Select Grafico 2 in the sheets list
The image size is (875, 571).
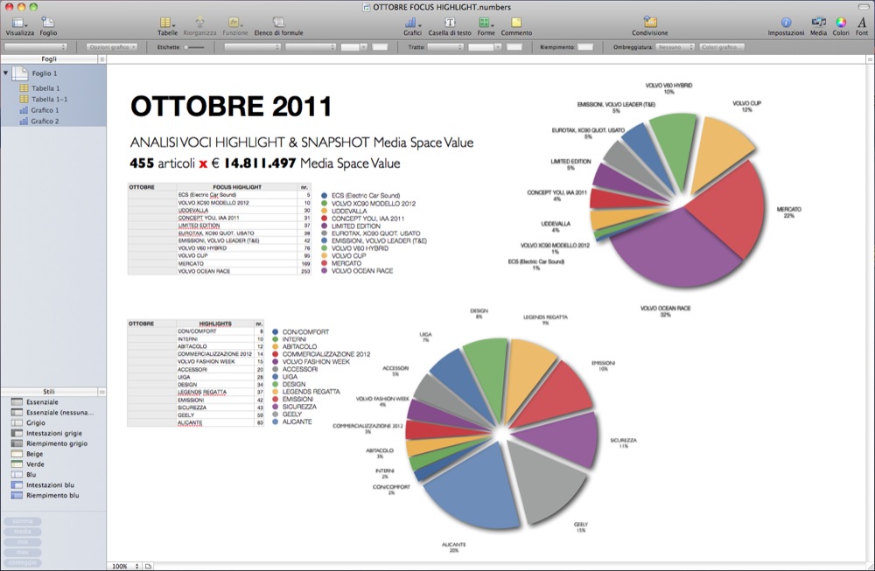coord(45,122)
